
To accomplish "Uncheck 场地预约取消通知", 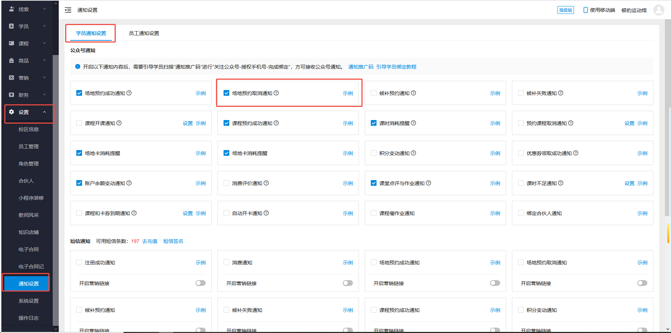I will tap(226, 93).
